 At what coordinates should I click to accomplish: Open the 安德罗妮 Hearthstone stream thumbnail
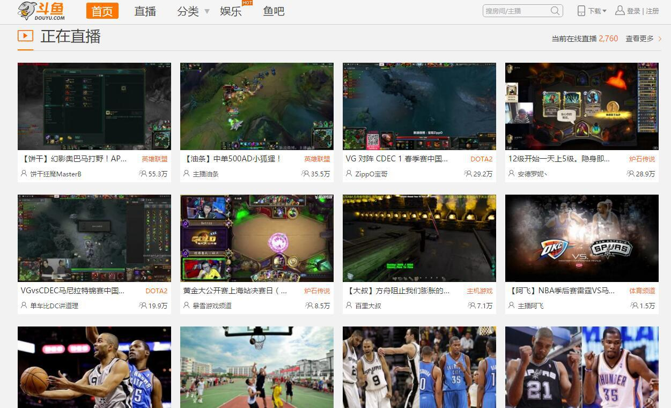(x=582, y=106)
